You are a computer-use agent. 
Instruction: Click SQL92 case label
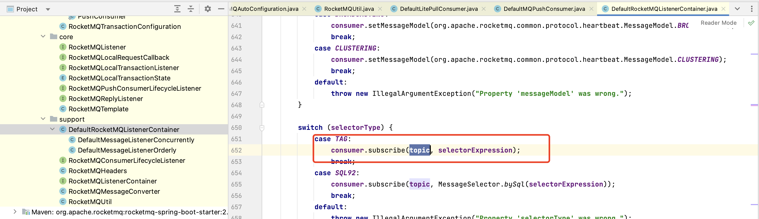point(345,173)
